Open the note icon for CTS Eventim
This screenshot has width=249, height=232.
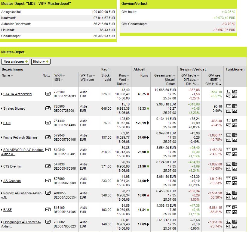coord(48,166)
